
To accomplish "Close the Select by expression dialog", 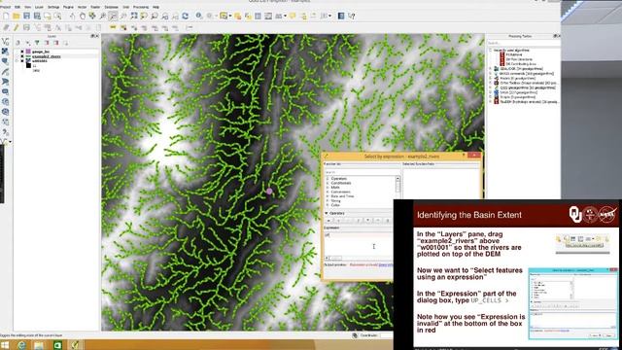I will (474, 156).
